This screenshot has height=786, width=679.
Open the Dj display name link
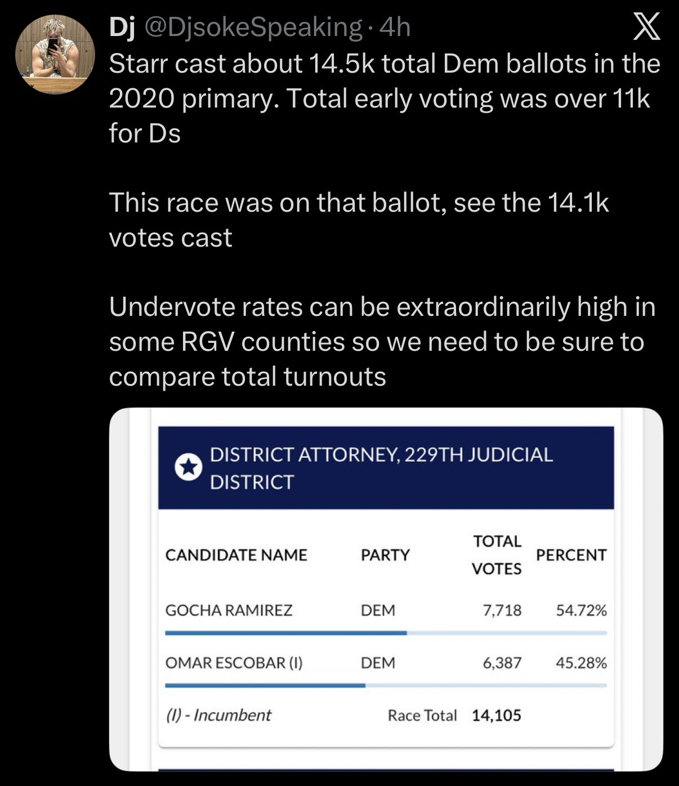[x=122, y=27]
